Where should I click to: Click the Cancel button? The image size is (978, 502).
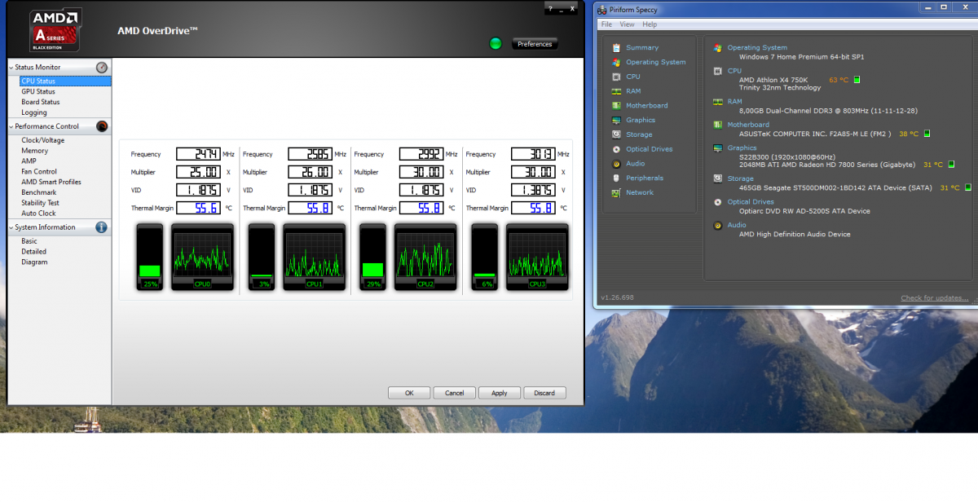click(x=455, y=393)
